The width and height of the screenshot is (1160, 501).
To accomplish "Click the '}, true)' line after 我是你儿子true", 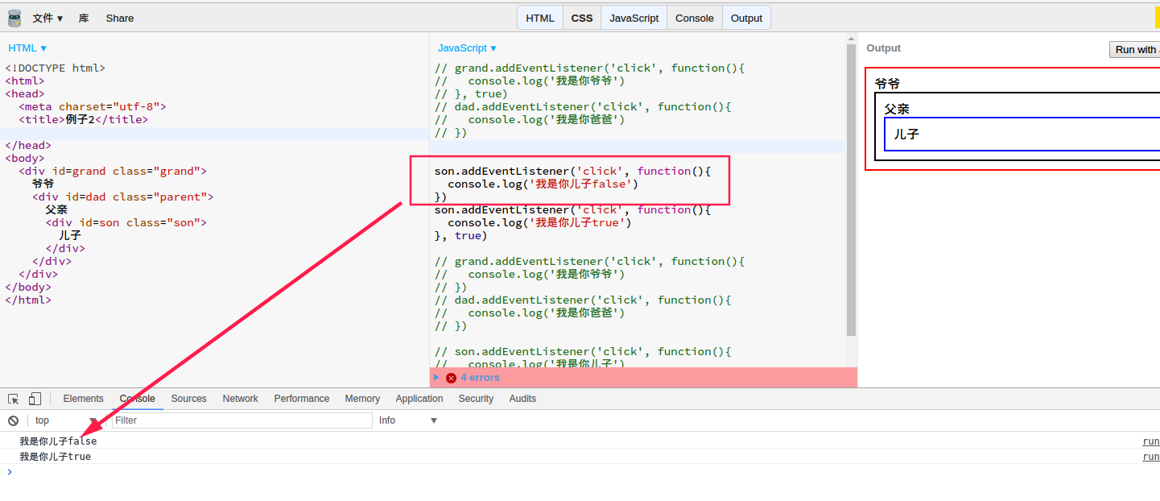I will coord(461,235).
